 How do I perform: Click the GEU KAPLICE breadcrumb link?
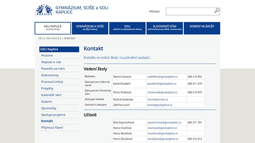tap(54, 38)
